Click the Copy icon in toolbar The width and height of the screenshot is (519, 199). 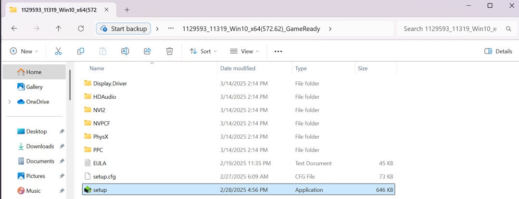pos(80,51)
